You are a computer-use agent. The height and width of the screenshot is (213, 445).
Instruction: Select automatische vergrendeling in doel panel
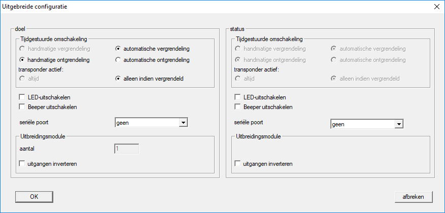tap(118, 49)
